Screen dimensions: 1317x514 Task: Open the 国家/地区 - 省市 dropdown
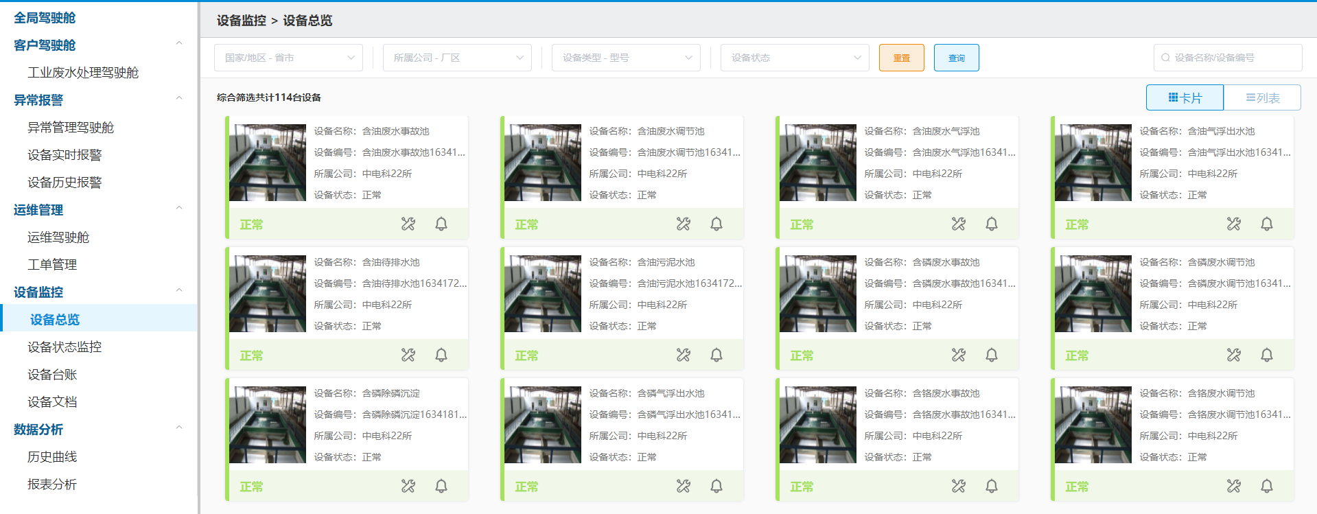[288, 58]
